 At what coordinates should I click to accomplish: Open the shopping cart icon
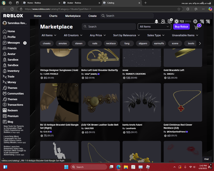(x=196, y=27)
